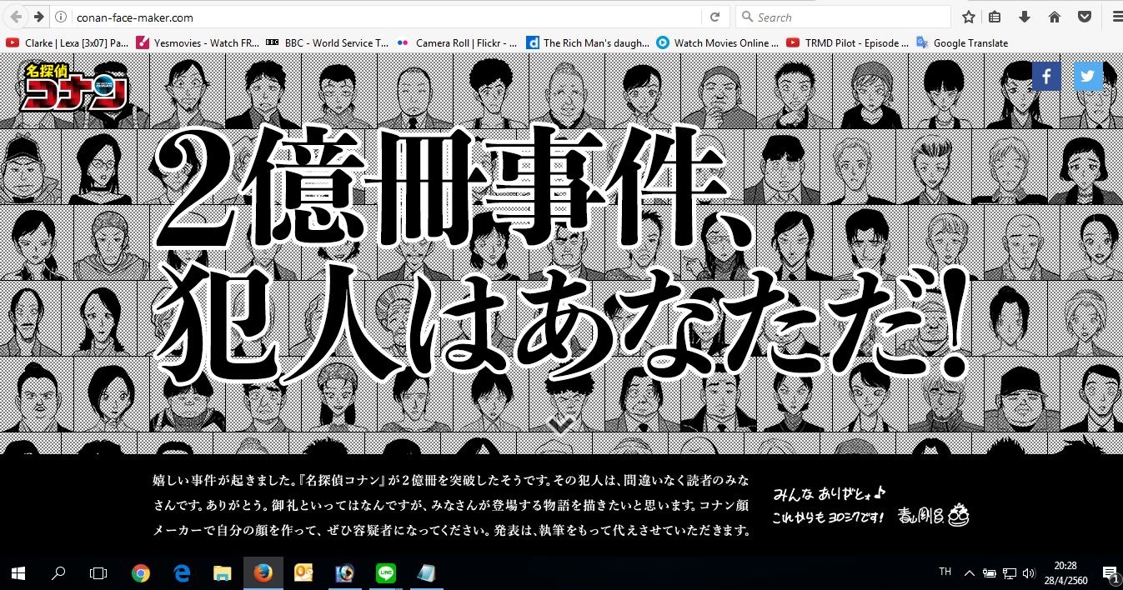Launch Google Chrome from the taskbar
The image size is (1123, 590).
point(141,572)
